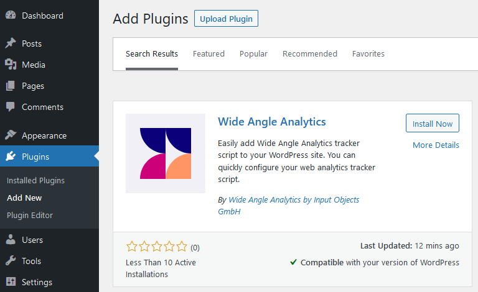Click the Plugins plug icon
The width and height of the screenshot is (478, 292).
pyautogui.click(x=11, y=156)
